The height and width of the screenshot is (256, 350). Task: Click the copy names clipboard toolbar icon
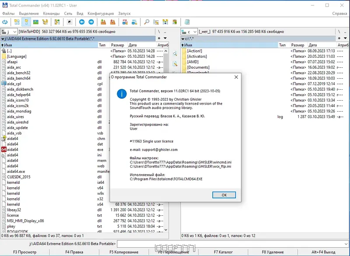(175, 22)
